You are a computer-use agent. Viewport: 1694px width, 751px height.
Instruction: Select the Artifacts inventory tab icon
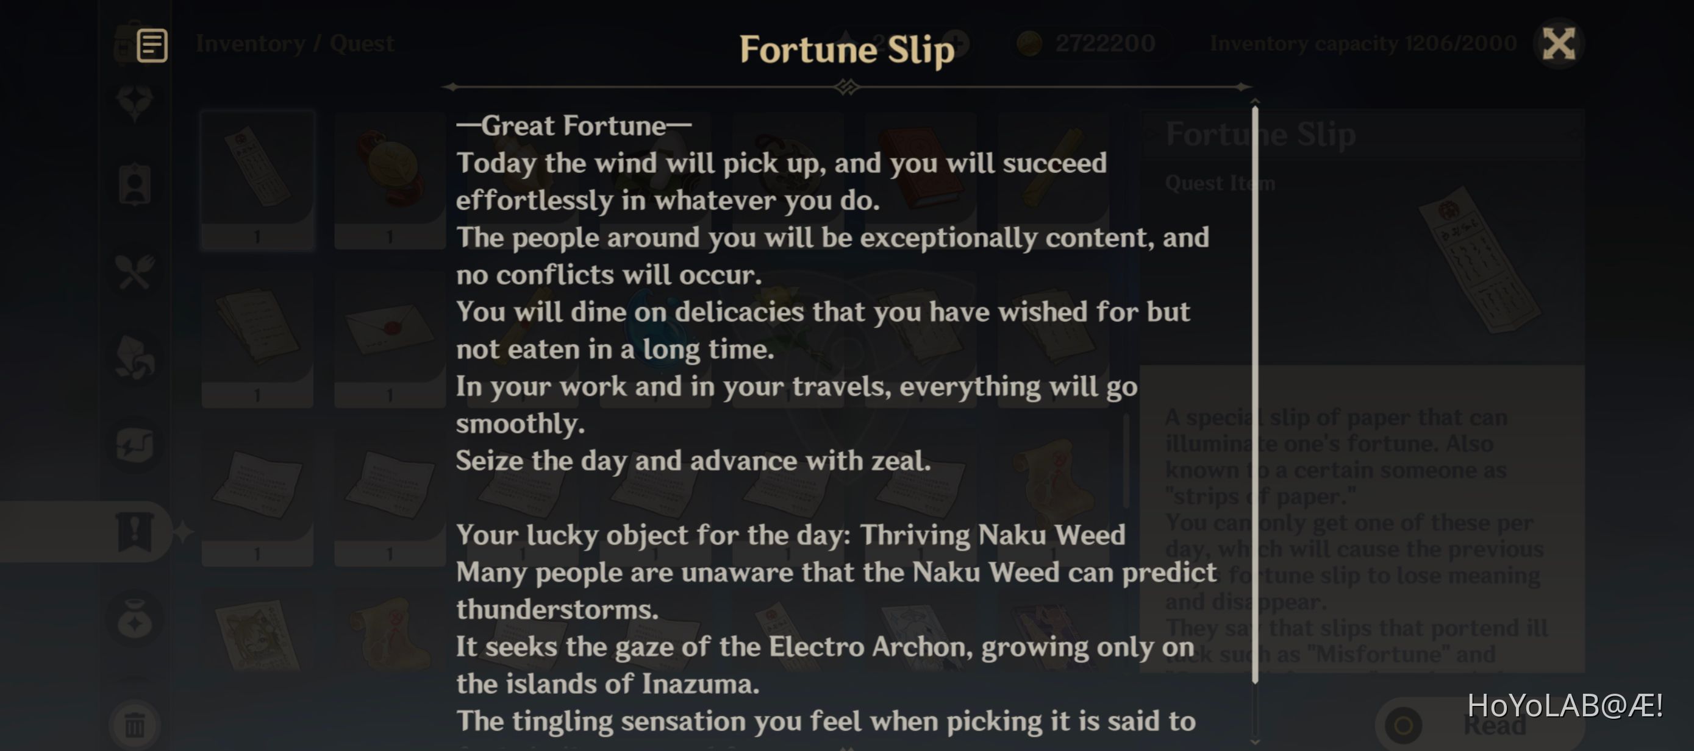coord(135,100)
